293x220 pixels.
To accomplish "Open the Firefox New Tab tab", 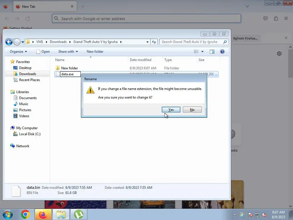I will click(45, 7).
